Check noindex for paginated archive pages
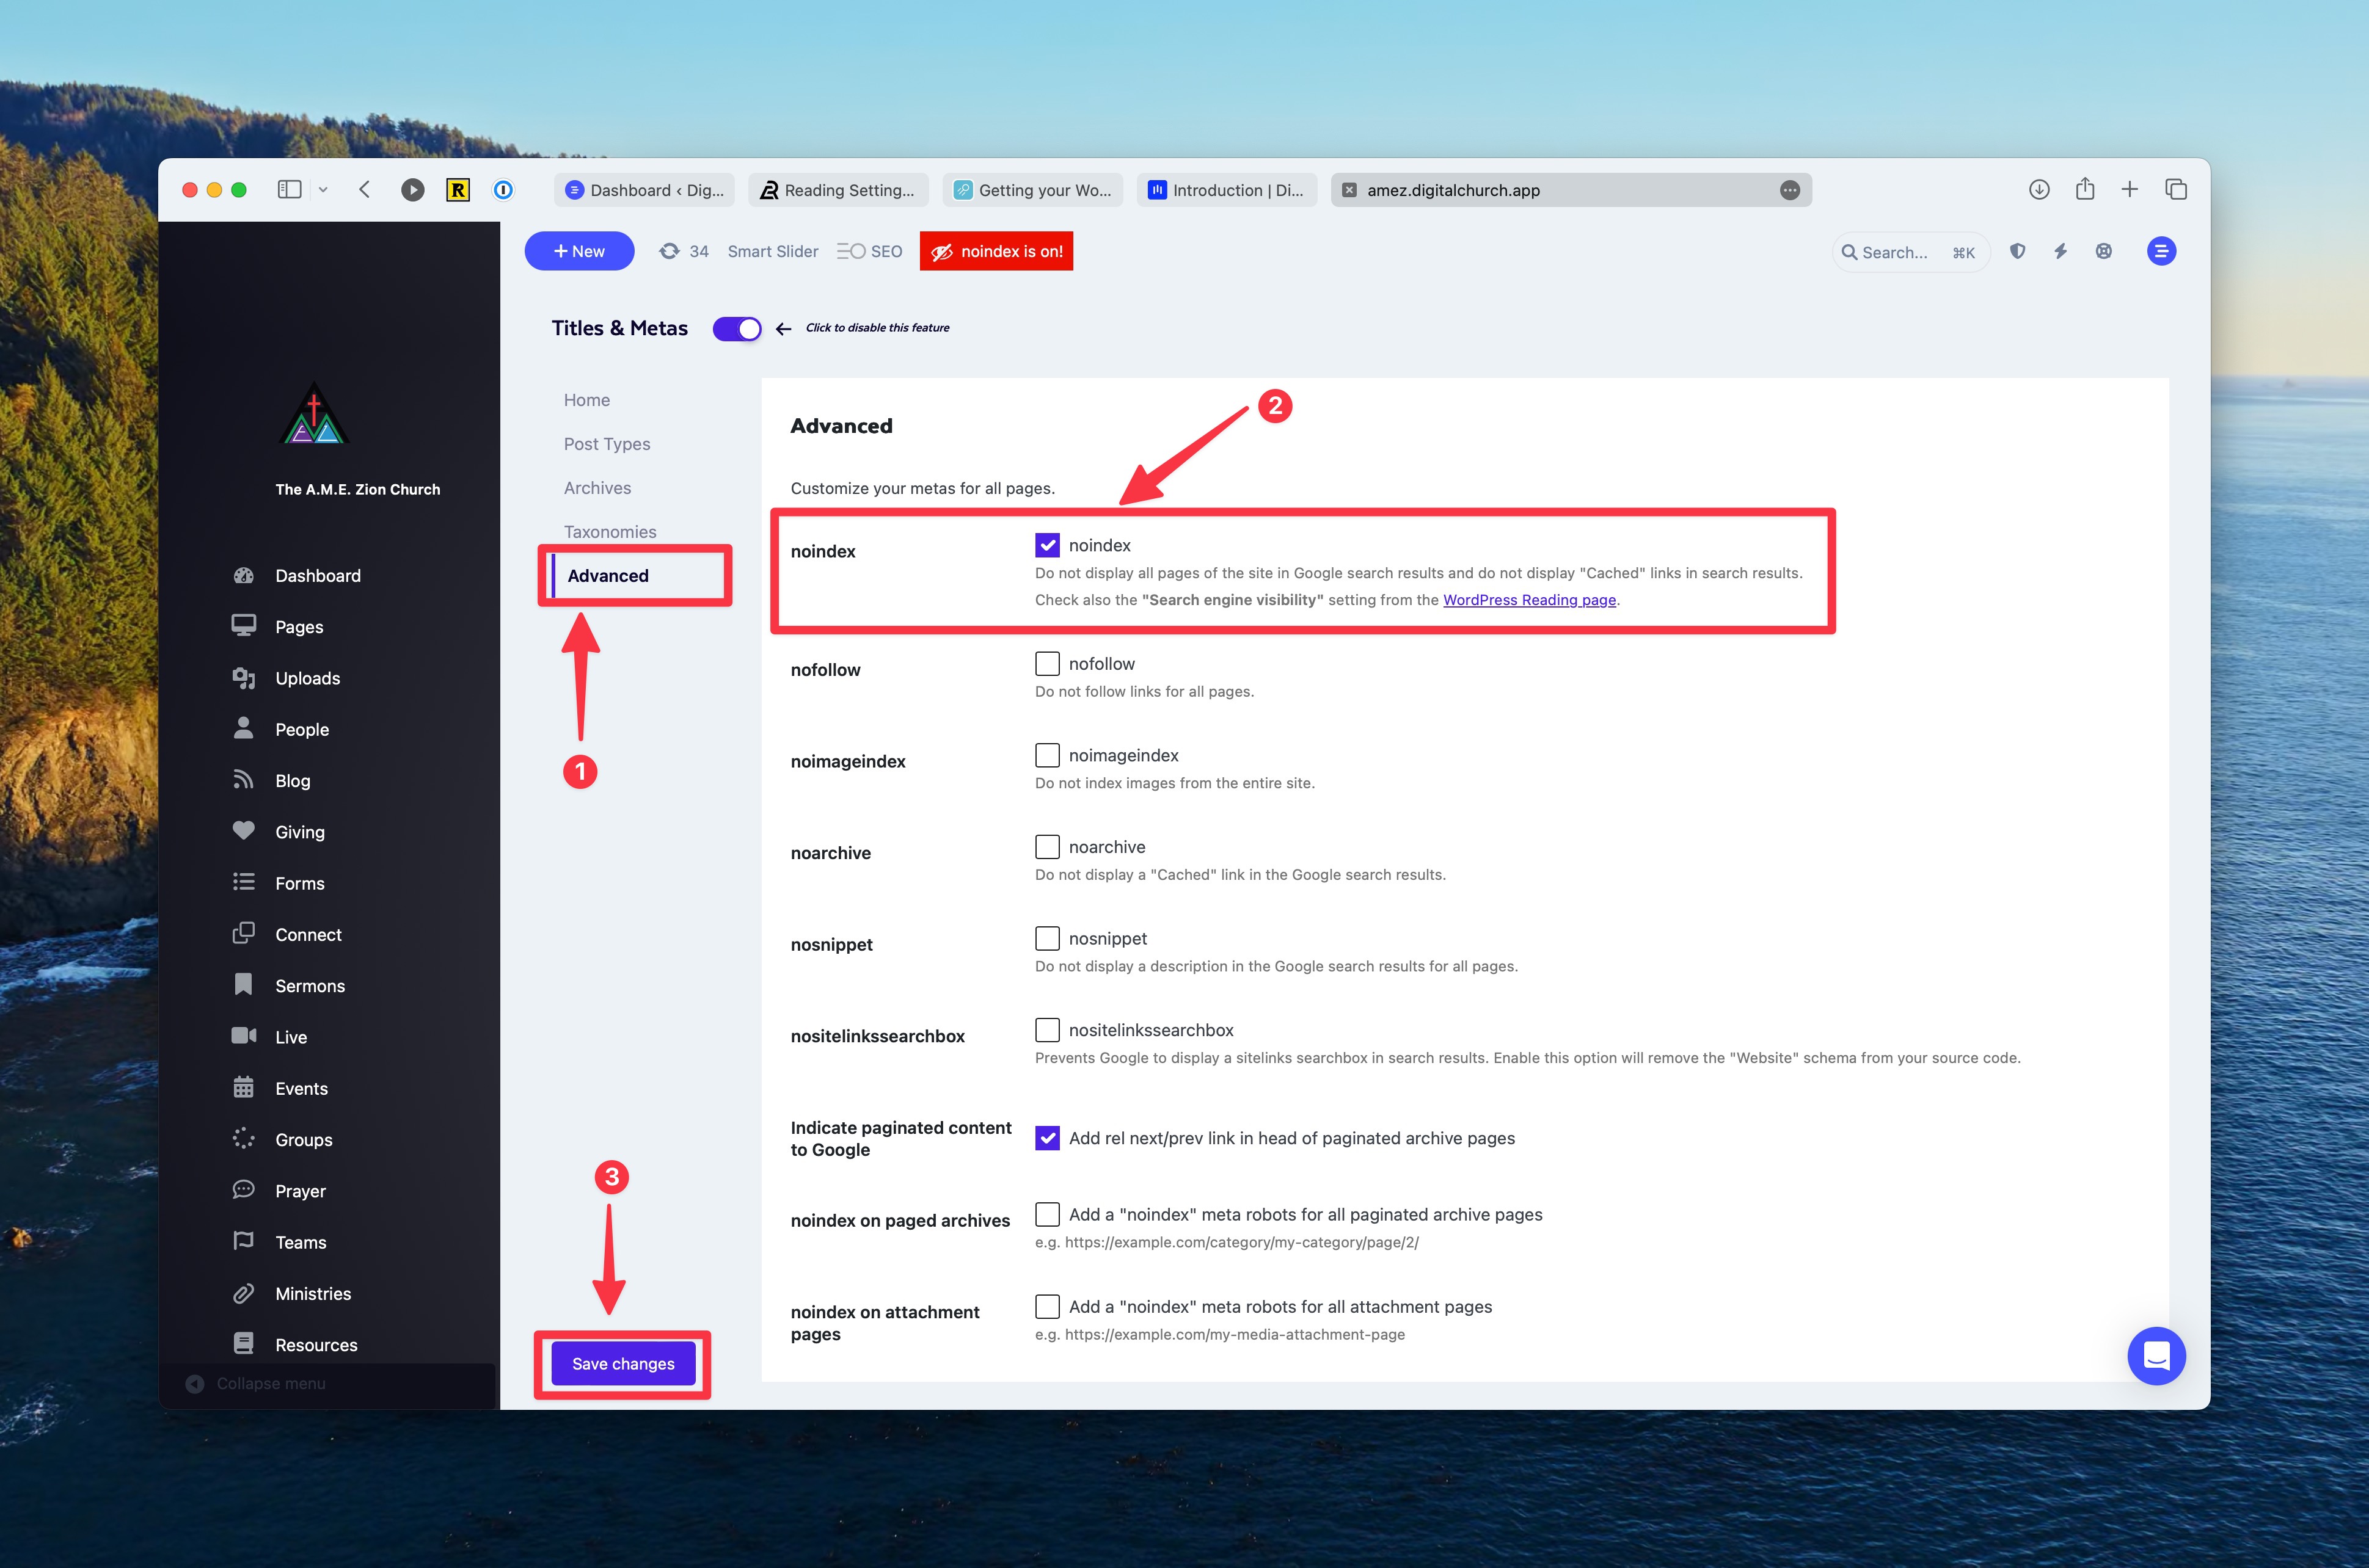Screen dimensions: 2369x1568 point(1048,1214)
